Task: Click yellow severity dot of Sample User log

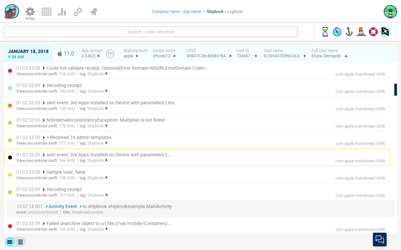Action: click(10, 175)
